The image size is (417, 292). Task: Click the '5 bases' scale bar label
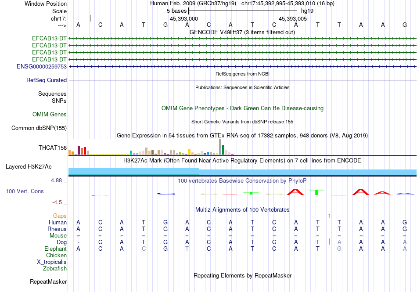point(176,11)
